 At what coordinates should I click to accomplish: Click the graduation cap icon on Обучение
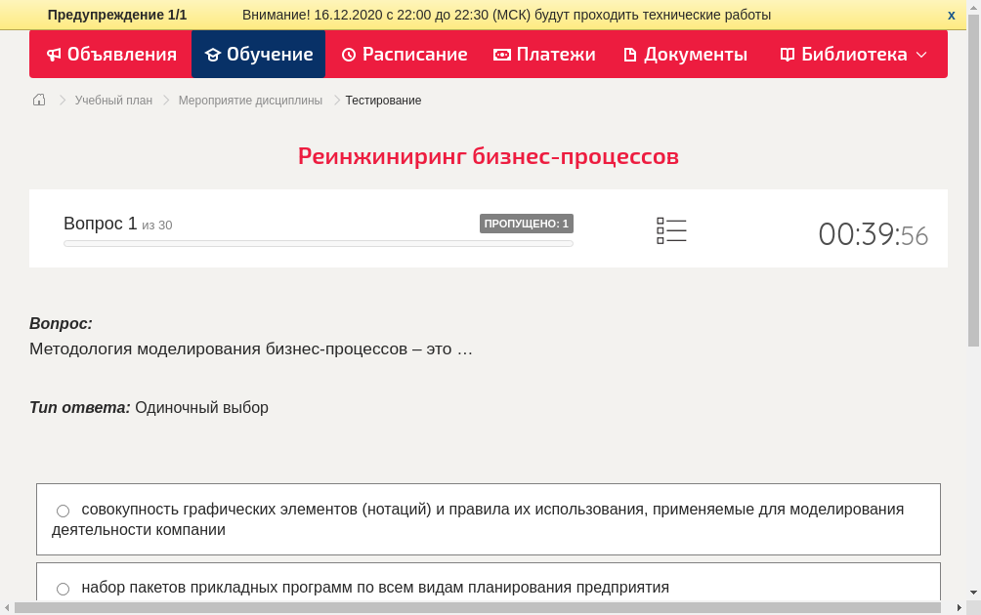coord(214,55)
